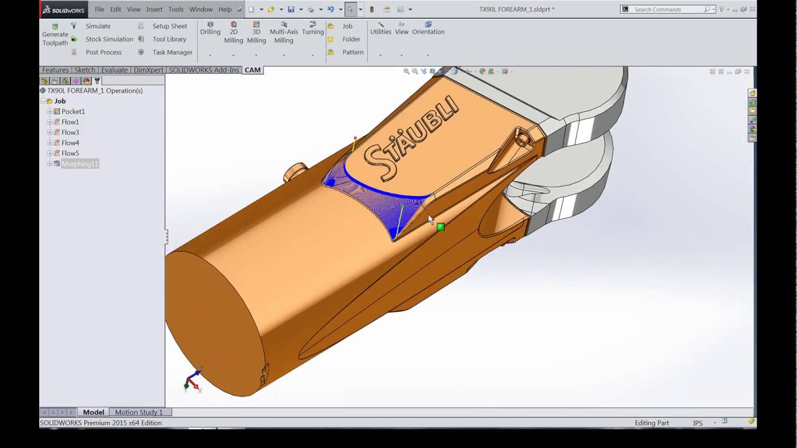Open the Save dropdown arrow
Viewport: 797px width, 448px height.
tap(300, 9)
